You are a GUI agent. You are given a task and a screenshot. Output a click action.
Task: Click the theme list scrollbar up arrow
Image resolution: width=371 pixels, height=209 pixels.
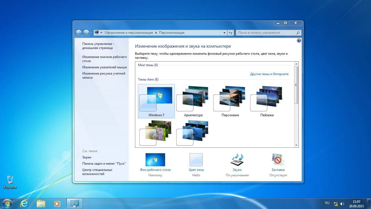coord(296,64)
